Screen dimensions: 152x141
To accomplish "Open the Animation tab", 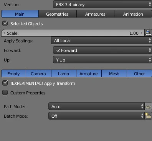I will click(133, 14).
